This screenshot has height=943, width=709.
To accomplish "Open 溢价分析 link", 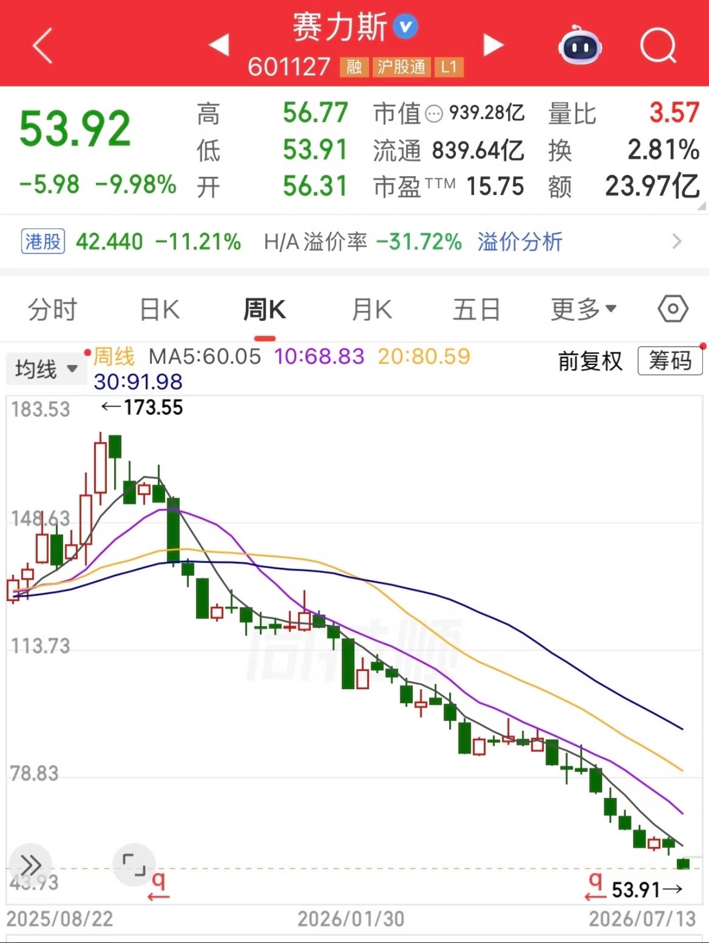I will pos(520,242).
